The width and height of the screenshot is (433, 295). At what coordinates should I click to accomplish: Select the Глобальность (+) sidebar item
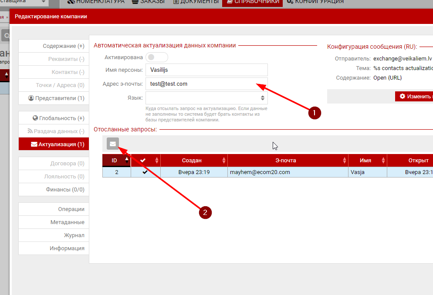(x=54, y=118)
